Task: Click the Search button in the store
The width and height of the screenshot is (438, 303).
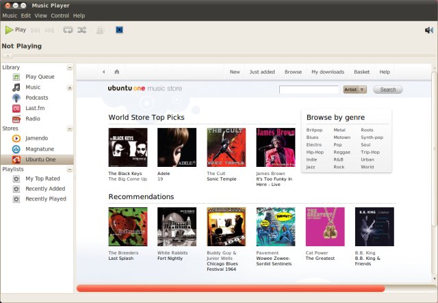Action: pyautogui.click(x=387, y=90)
